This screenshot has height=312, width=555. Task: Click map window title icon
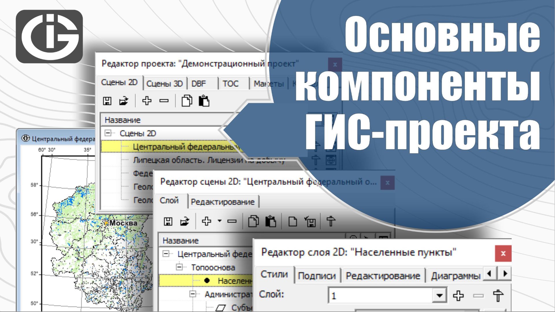click(x=26, y=139)
